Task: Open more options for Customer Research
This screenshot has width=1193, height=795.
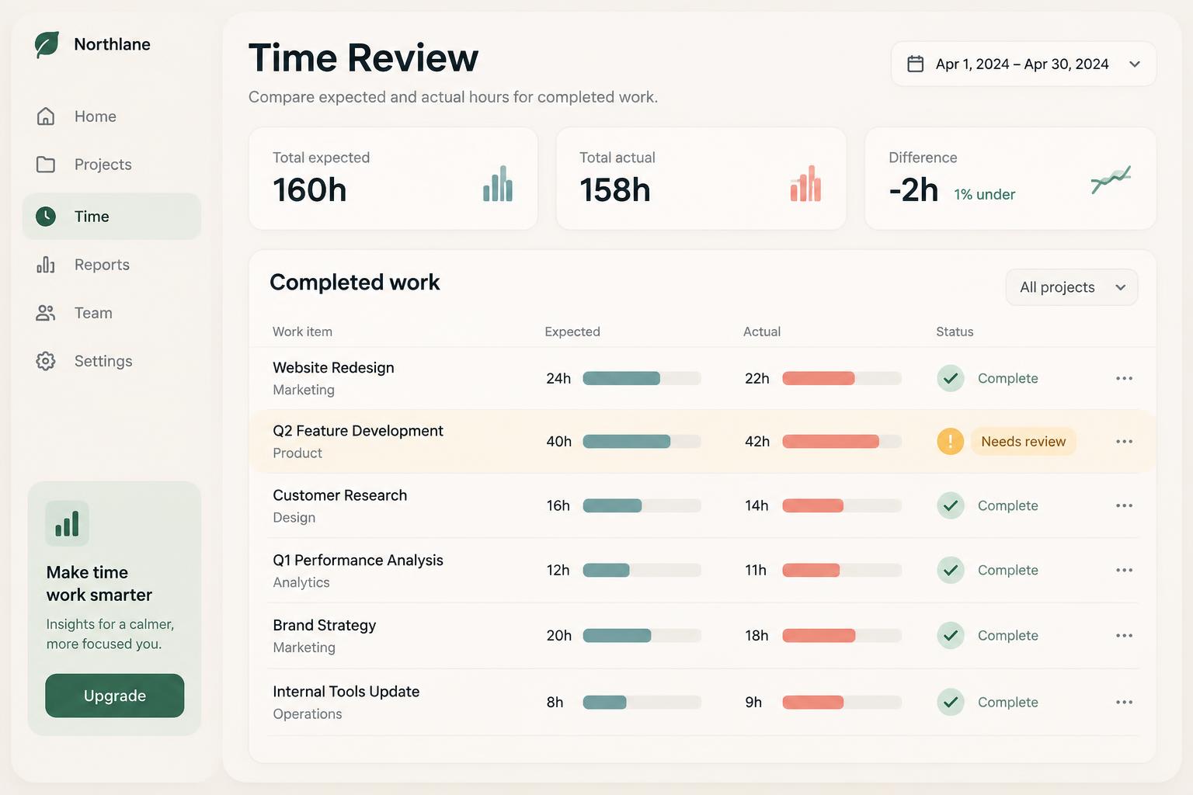Action: pos(1124,505)
